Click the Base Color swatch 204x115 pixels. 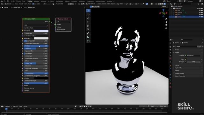pos(41,31)
